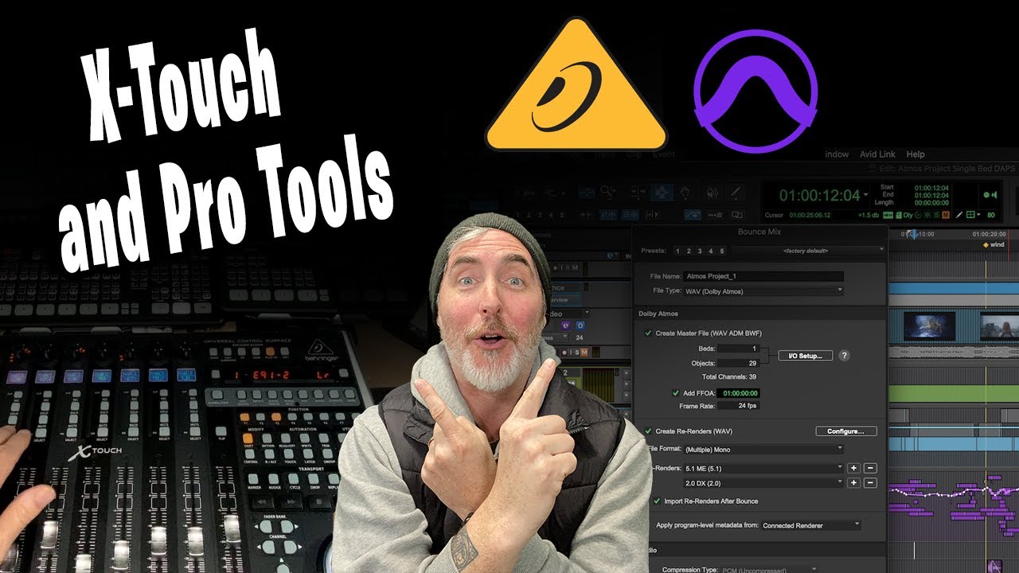This screenshot has height=573, width=1019.
Task: Click the Cursor timecode 01:00:25:06.12
Action: point(810,215)
